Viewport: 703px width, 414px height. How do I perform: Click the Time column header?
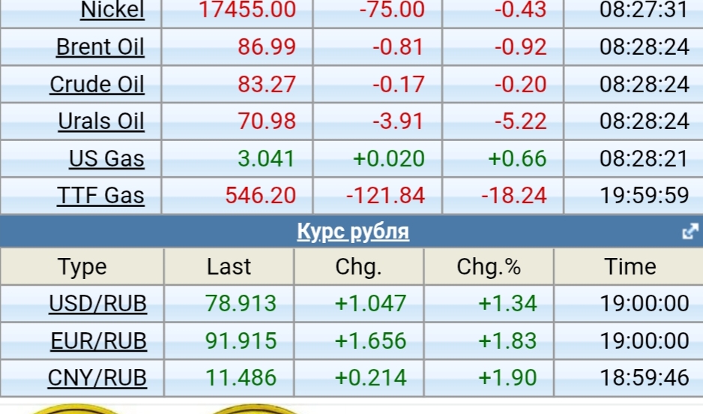630,267
